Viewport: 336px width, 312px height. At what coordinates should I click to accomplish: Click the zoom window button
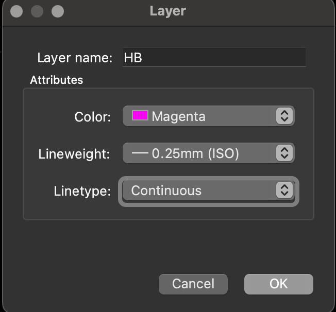pos(57,11)
